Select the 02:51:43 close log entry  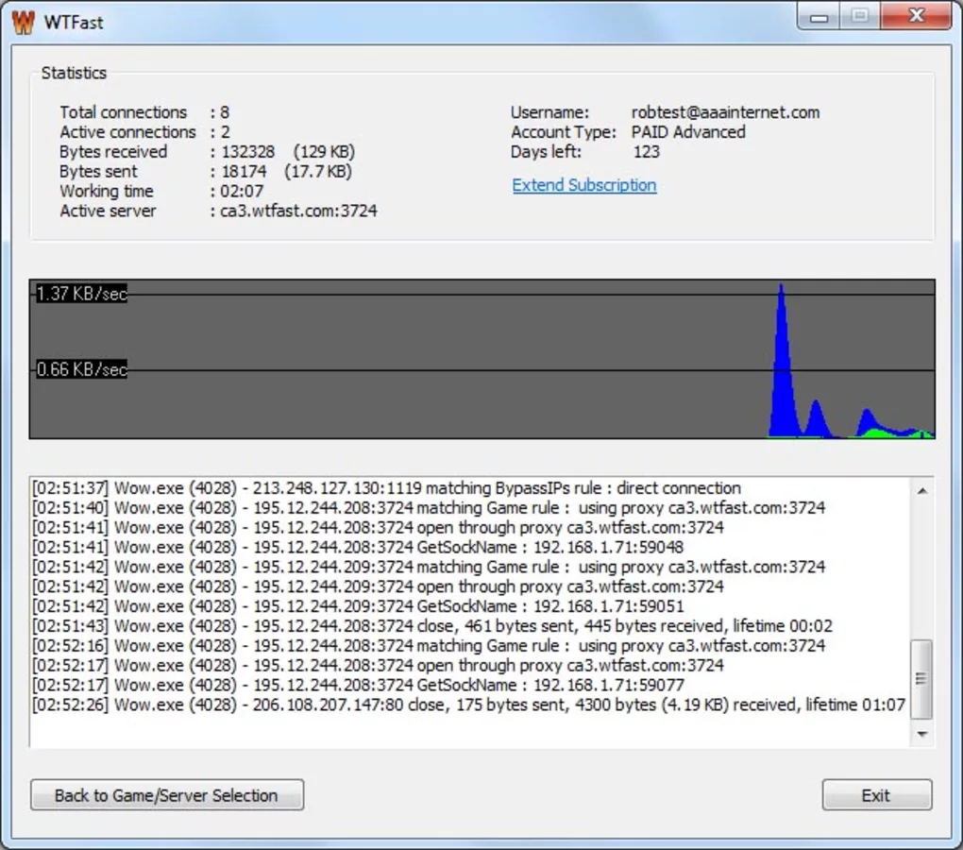click(x=431, y=626)
